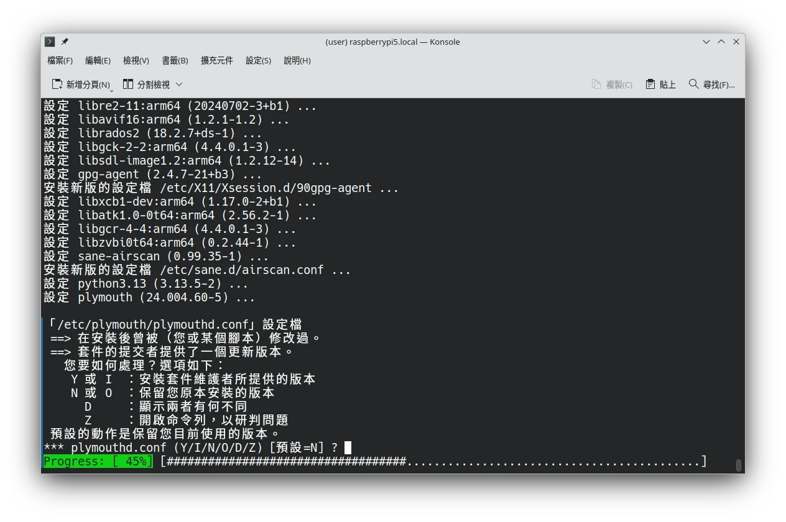Paste using the 貼上 toolbar button
Viewport: 786px width, 522px height.
tap(661, 85)
